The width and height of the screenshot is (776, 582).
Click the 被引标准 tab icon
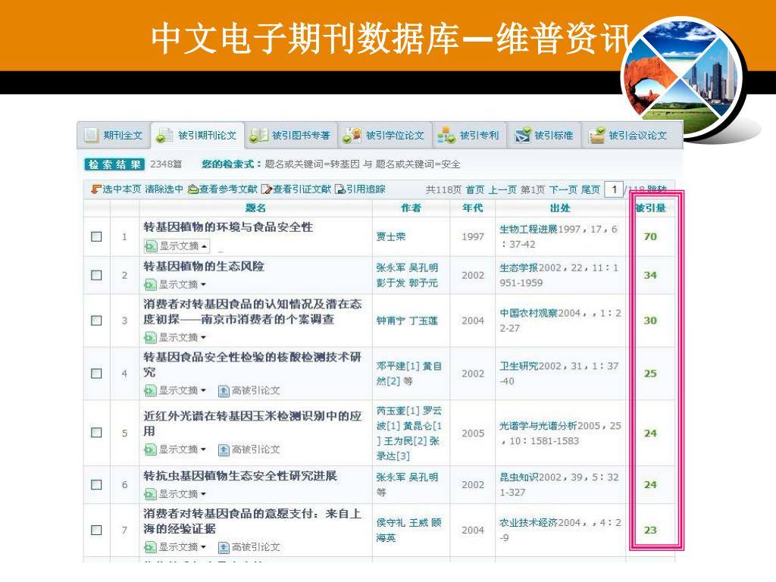[x=523, y=135]
